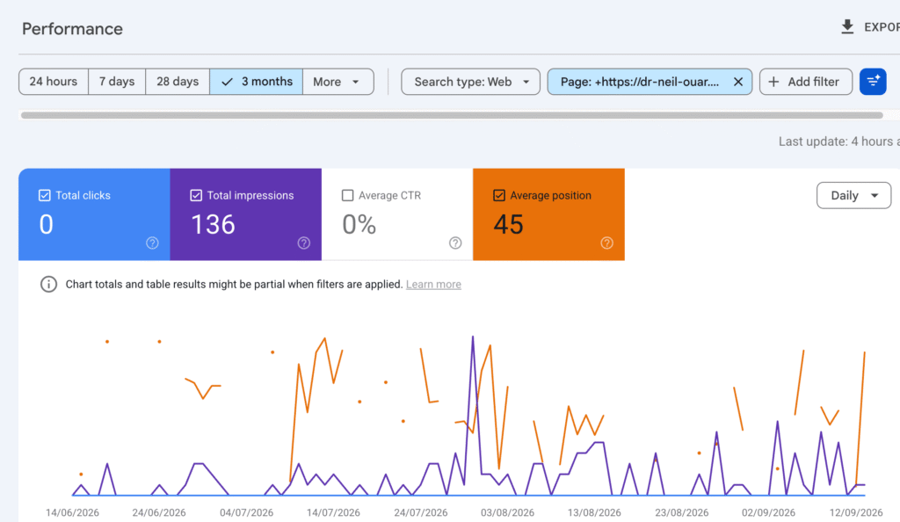Image resolution: width=900 pixels, height=522 pixels.
Task: Select the 3 months date range
Action: pyautogui.click(x=257, y=82)
